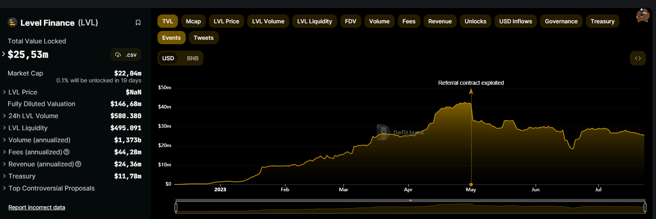
Task: Click the Level Finance logo icon
Action: click(12, 23)
